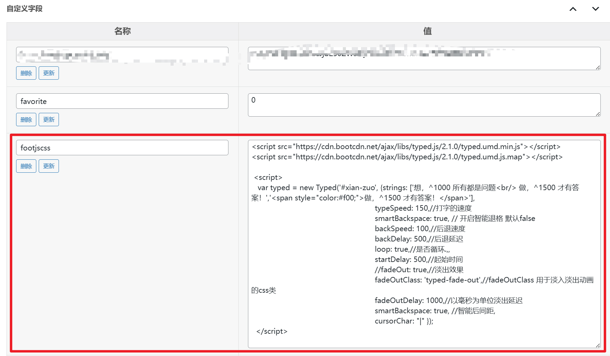
Task: Delete the favorite custom field via 删除
Action: pyautogui.click(x=26, y=120)
